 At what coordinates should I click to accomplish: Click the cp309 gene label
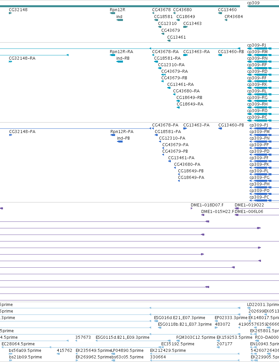(x=253, y=3)
